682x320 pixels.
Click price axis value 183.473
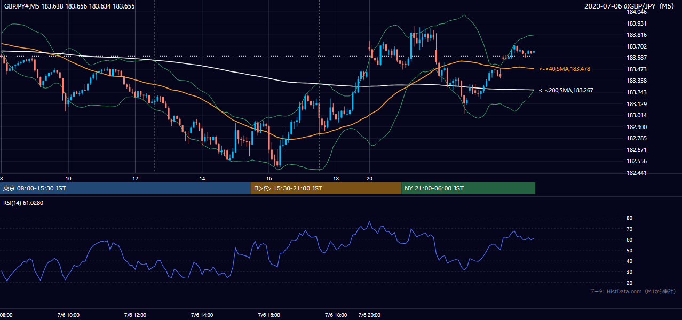pos(636,69)
